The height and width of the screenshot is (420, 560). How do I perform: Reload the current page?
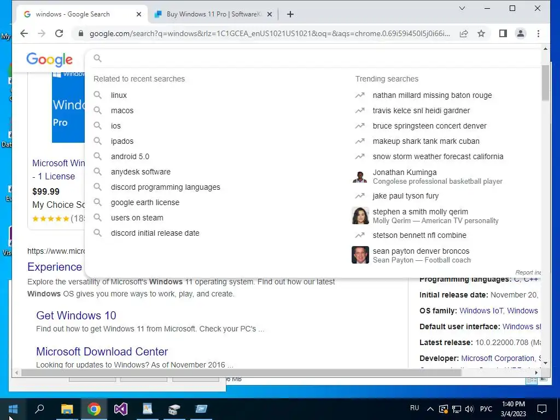point(59,33)
